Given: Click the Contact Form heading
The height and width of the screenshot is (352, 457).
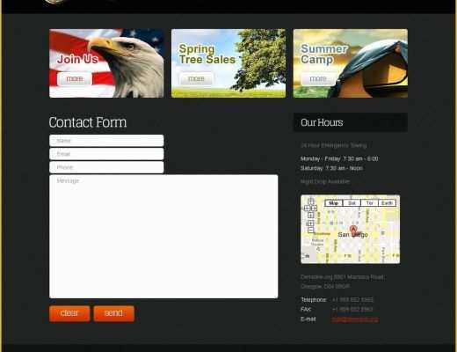Looking at the screenshot, I should point(88,122).
